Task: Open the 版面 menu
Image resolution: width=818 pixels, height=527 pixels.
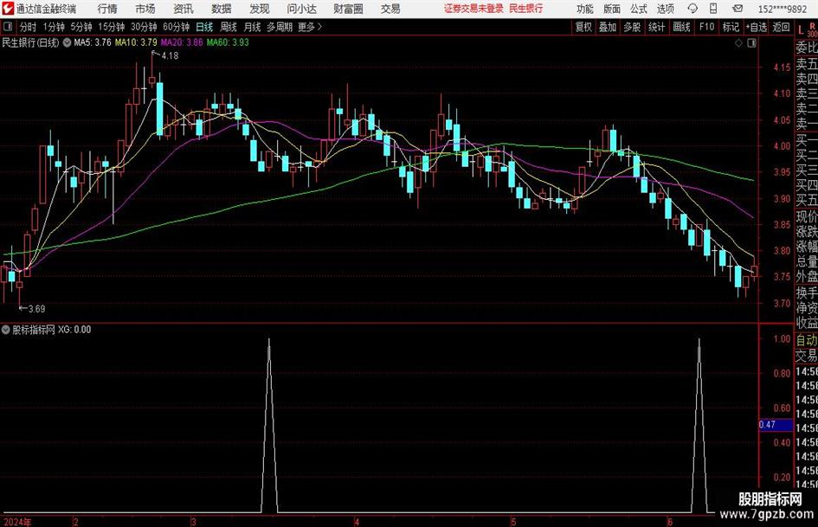Action: pyautogui.click(x=612, y=9)
